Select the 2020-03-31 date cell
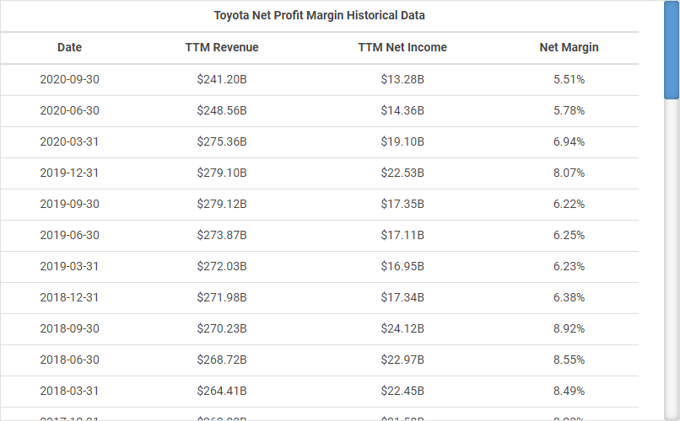This screenshot has width=680, height=421. (69, 142)
